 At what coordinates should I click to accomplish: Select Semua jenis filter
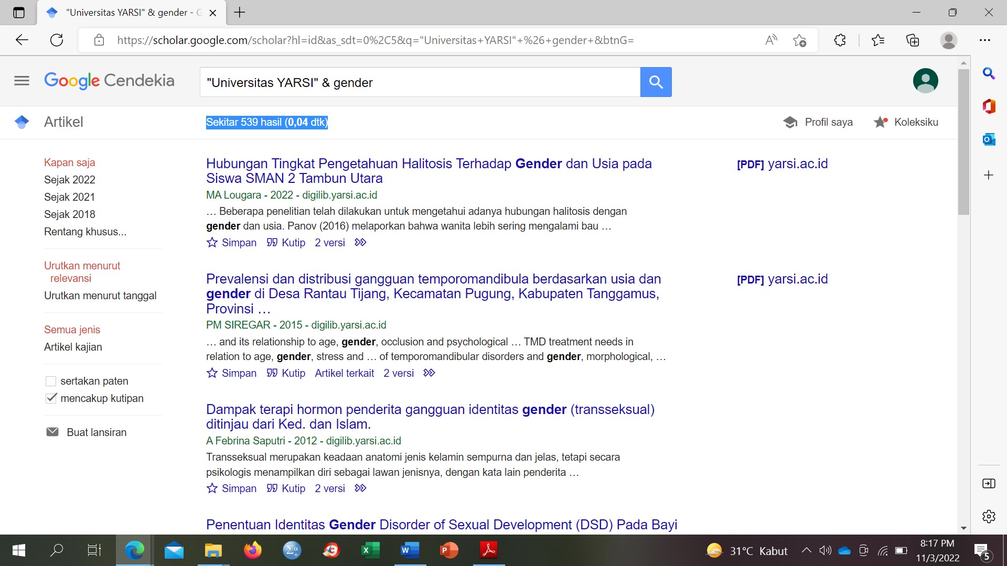pyautogui.click(x=72, y=330)
